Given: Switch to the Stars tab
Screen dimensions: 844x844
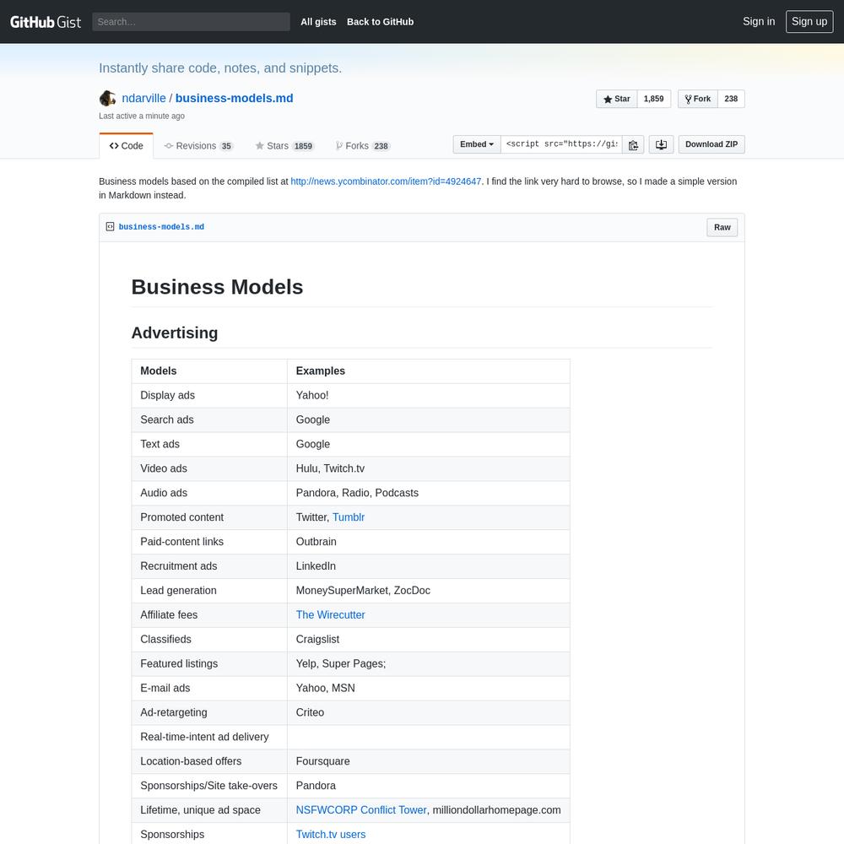Looking at the screenshot, I should [x=284, y=146].
